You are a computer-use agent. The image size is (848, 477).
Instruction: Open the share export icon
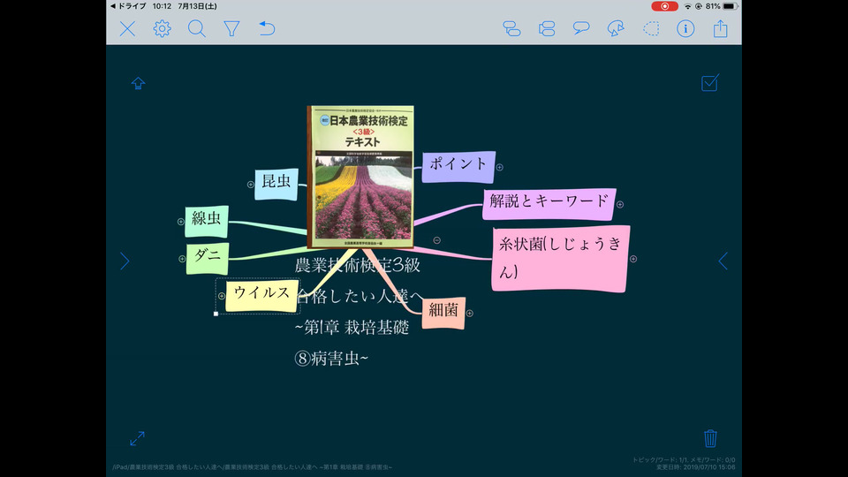click(x=721, y=28)
